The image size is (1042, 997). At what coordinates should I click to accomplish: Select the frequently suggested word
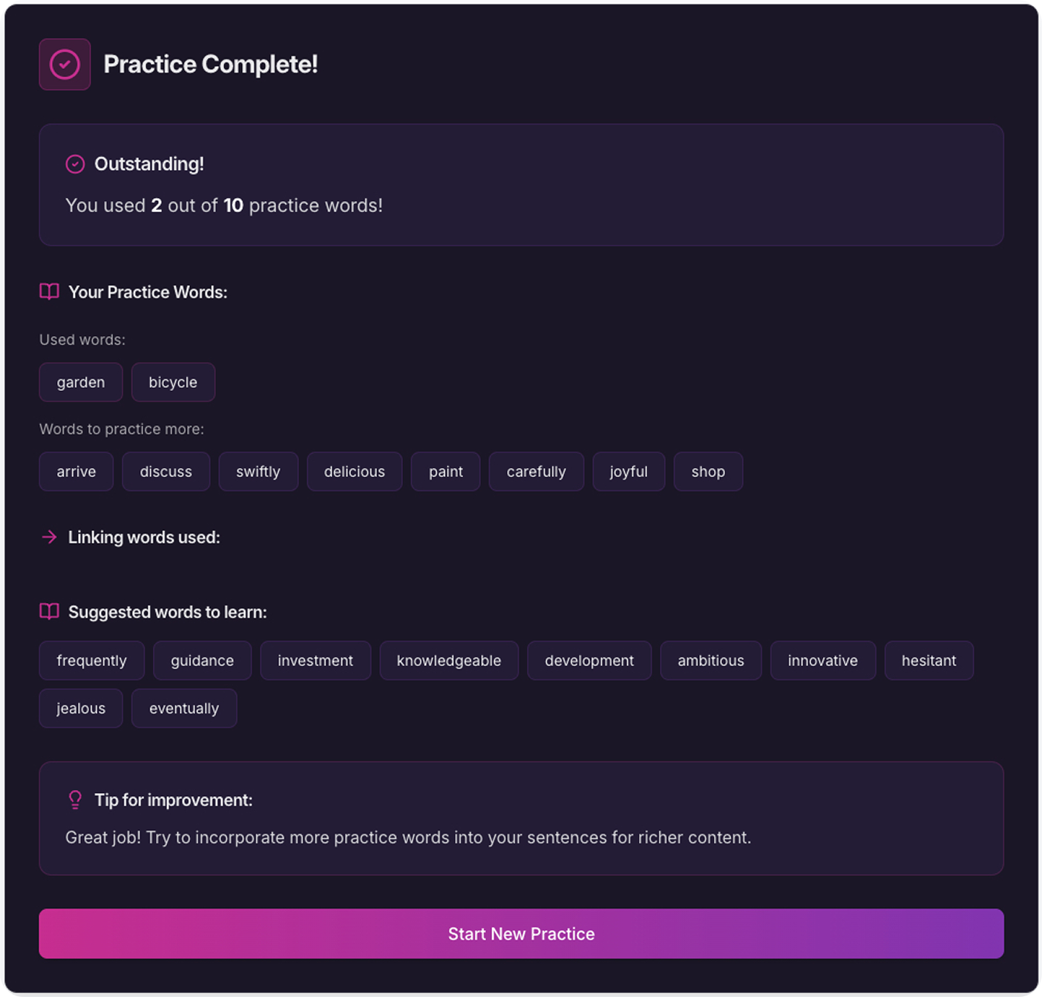91,660
